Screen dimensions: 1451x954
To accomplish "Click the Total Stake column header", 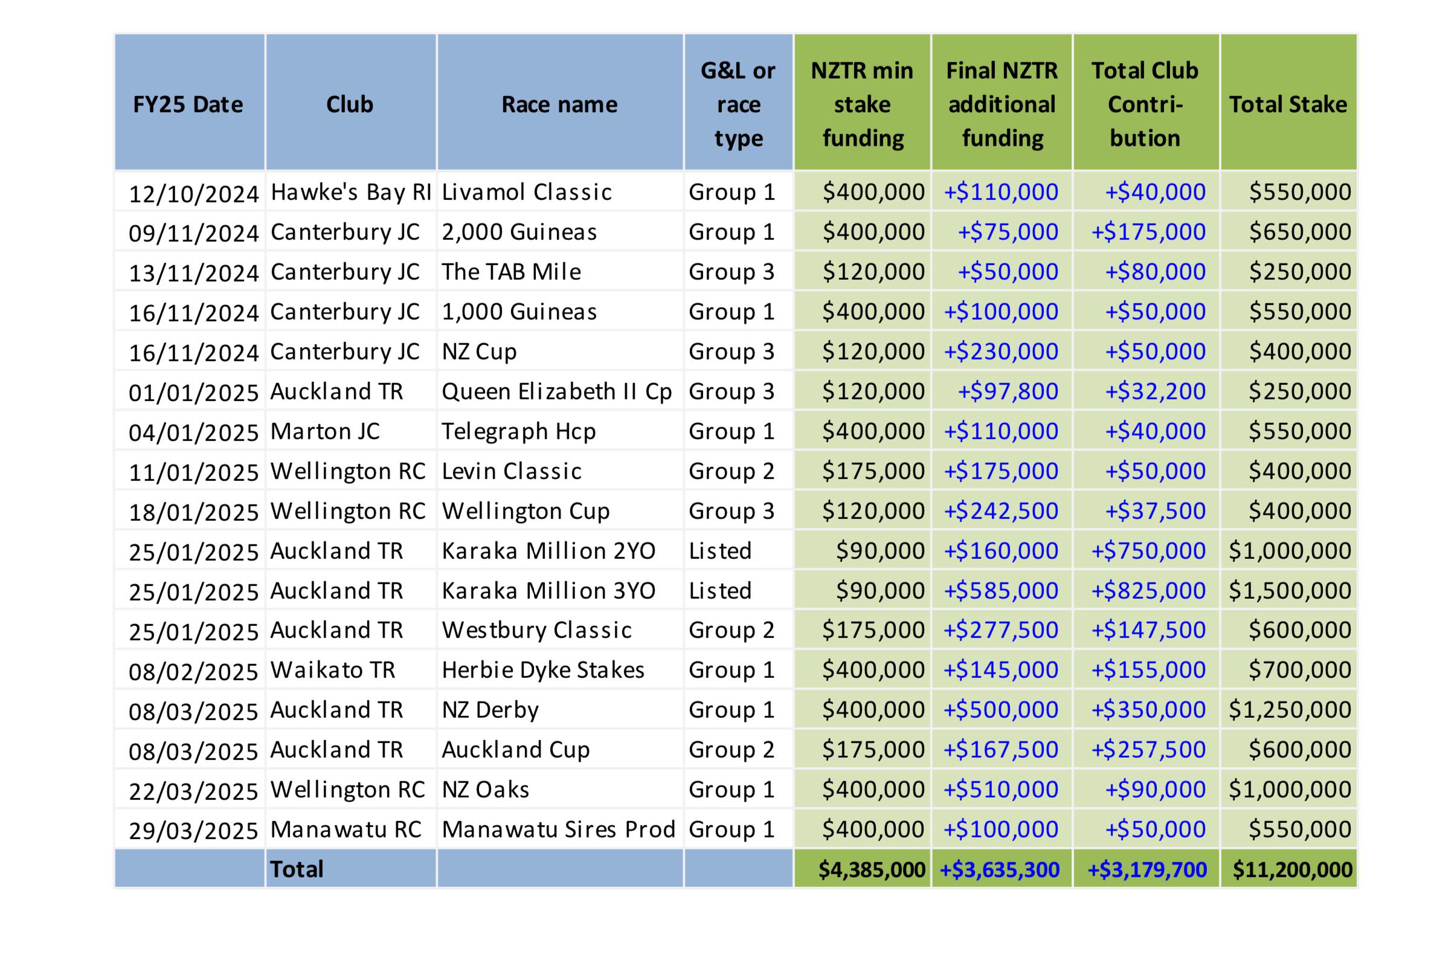I will click(x=1287, y=104).
